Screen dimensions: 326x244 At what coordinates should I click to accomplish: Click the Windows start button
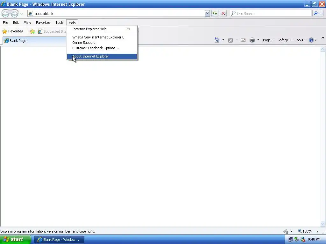click(x=15, y=240)
